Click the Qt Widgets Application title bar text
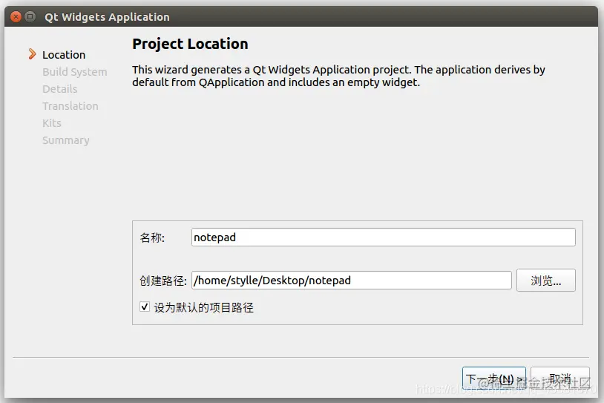 coord(107,17)
